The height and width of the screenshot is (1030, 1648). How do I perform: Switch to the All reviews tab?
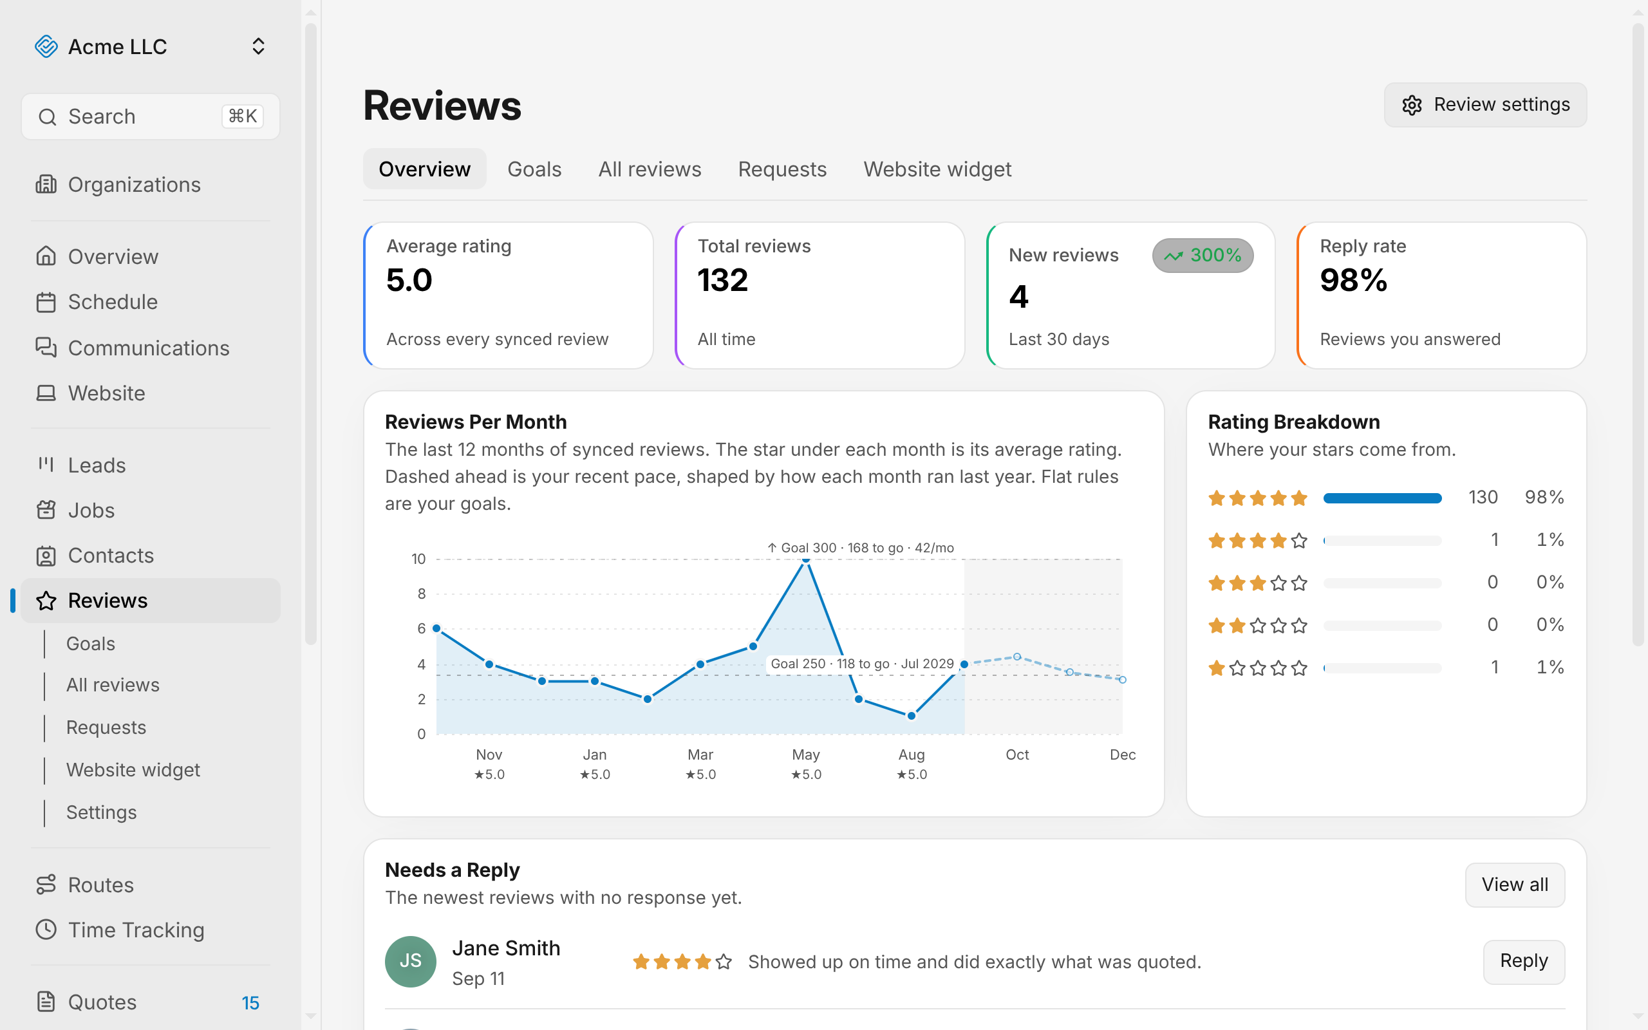click(x=650, y=169)
